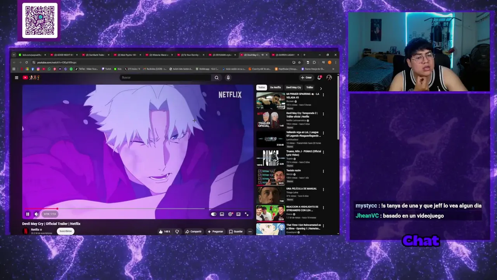The width and height of the screenshot is (497, 280).
Task: Show more bookmarks with the double chevron
Action: [x=333, y=69]
